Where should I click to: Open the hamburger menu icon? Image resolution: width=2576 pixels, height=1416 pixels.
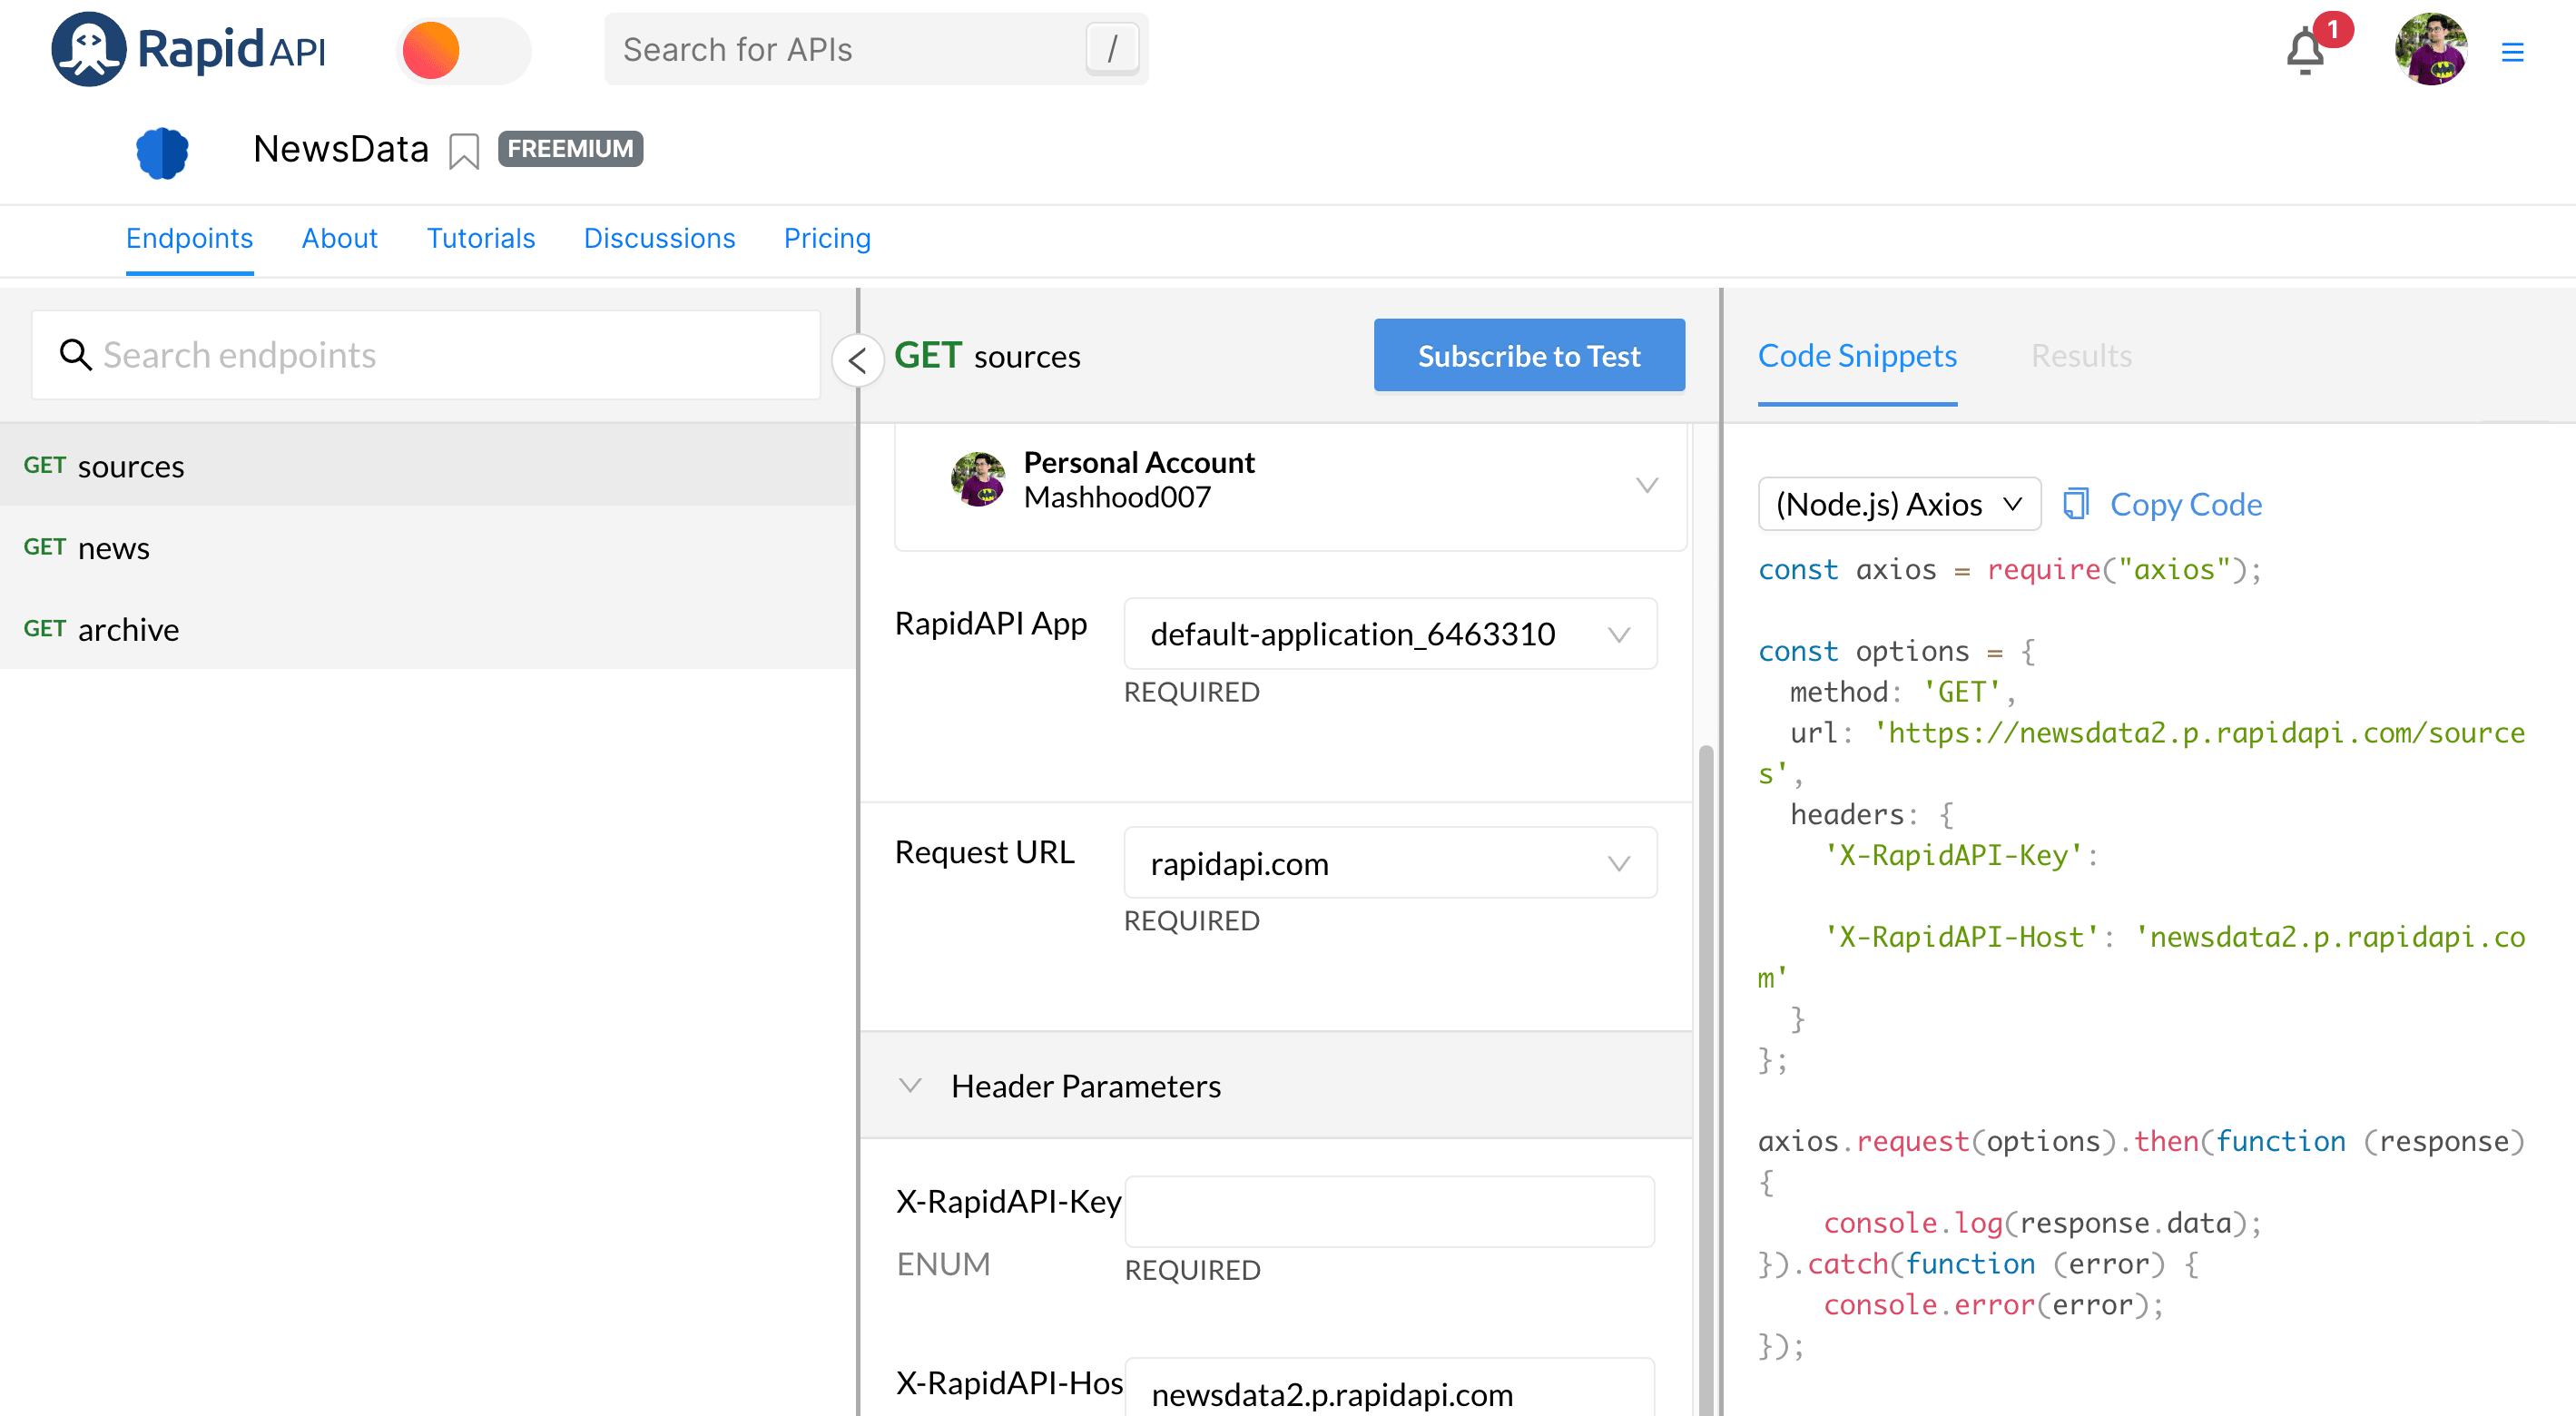click(2512, 52)
